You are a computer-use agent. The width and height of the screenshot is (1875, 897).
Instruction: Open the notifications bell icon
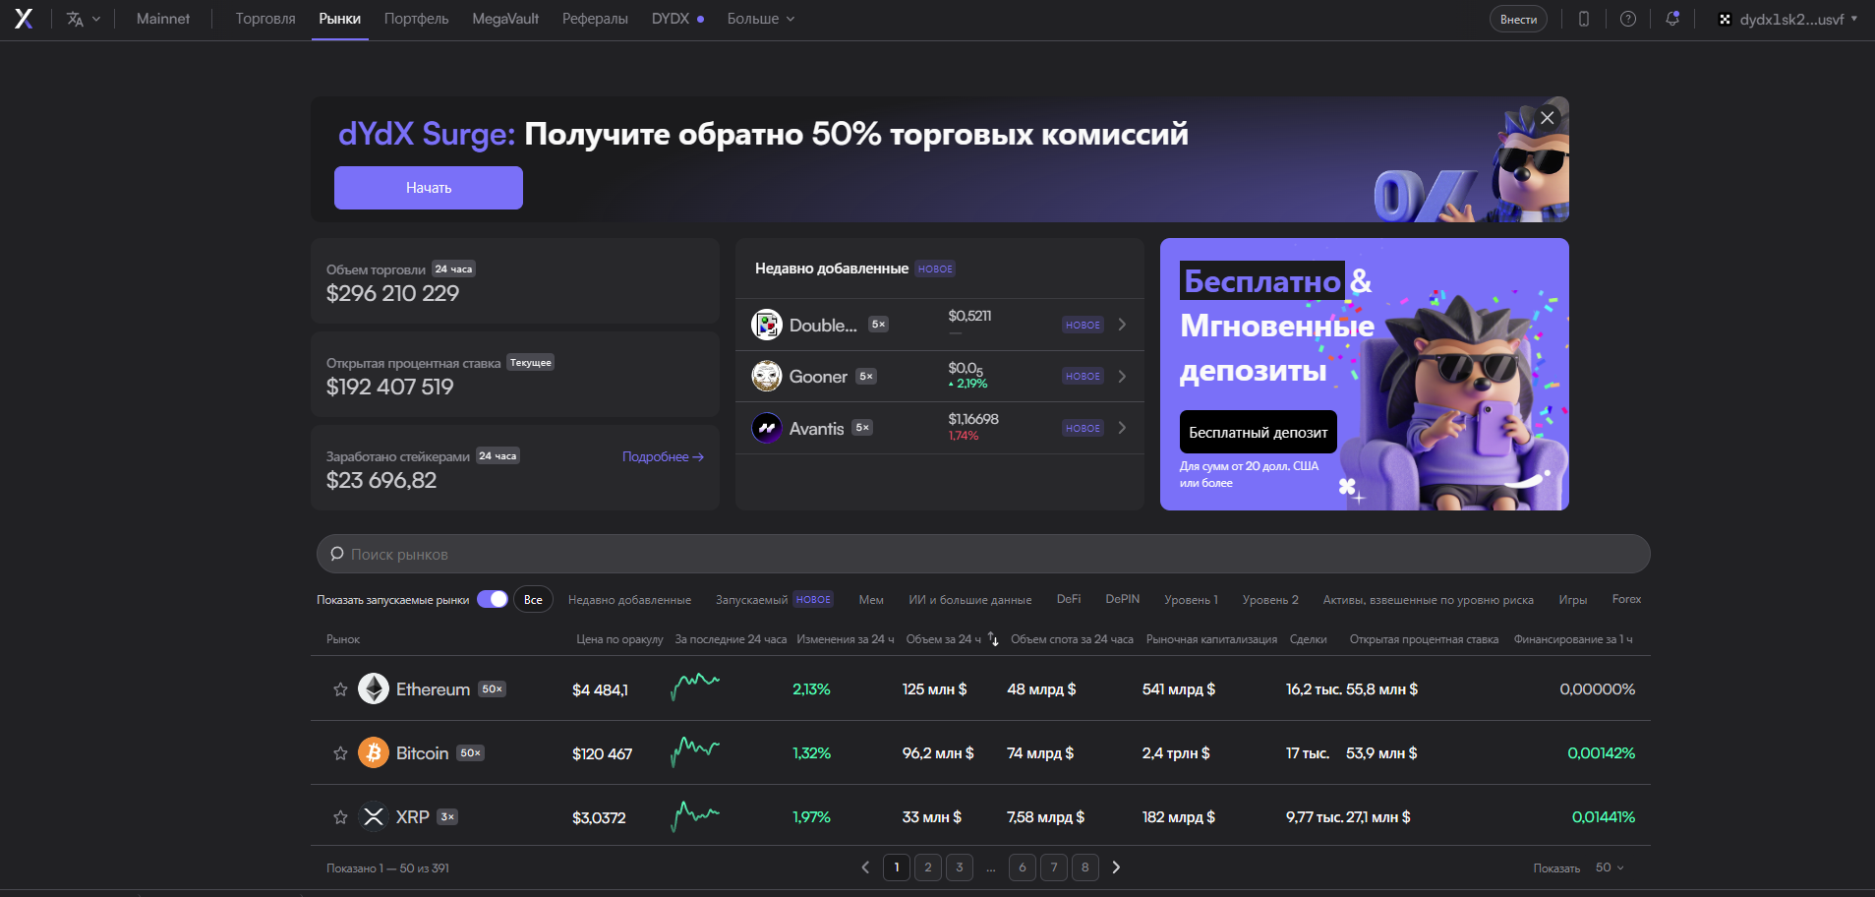[x=1671, y=19]
